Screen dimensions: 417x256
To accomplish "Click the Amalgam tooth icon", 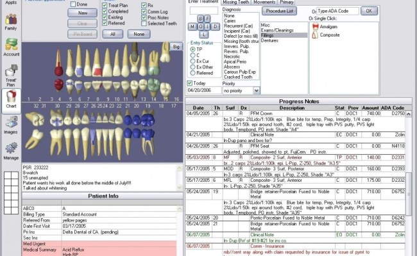I will (x=316, y=26).
